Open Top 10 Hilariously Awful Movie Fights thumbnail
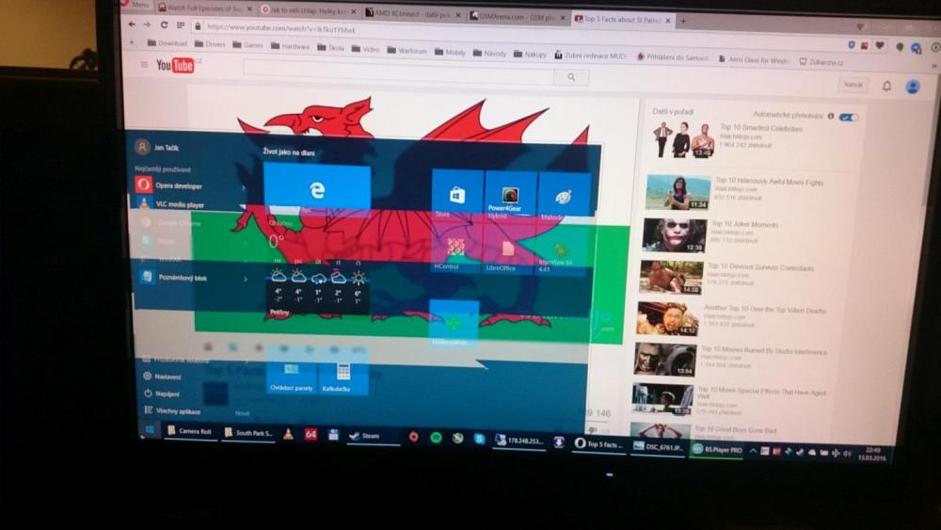This screenshot has height=530, width=941. point(678,192)
